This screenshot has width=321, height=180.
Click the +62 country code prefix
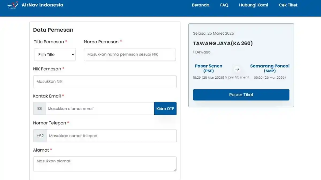pos(40,135)
